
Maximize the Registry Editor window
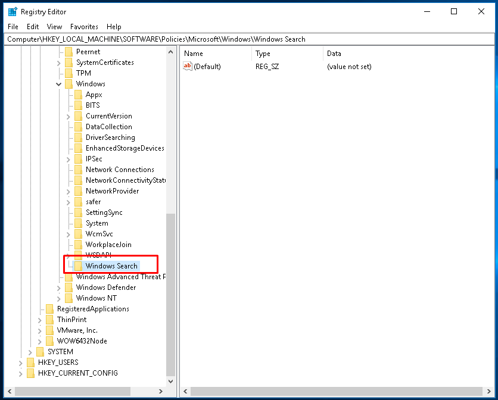454,12
